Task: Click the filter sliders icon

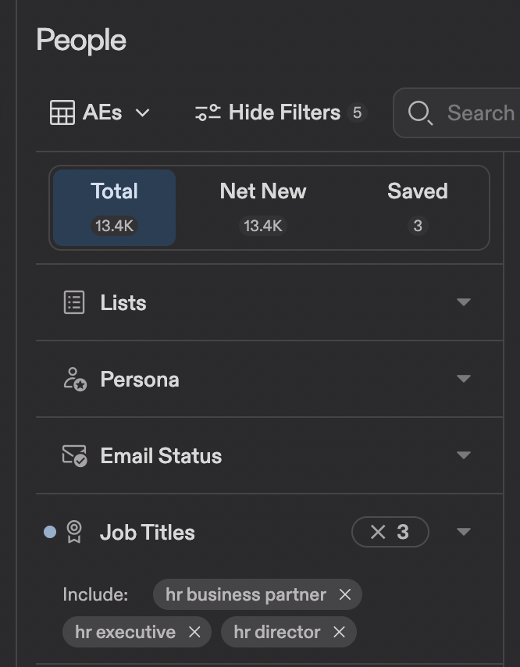Action: (208, 112)
